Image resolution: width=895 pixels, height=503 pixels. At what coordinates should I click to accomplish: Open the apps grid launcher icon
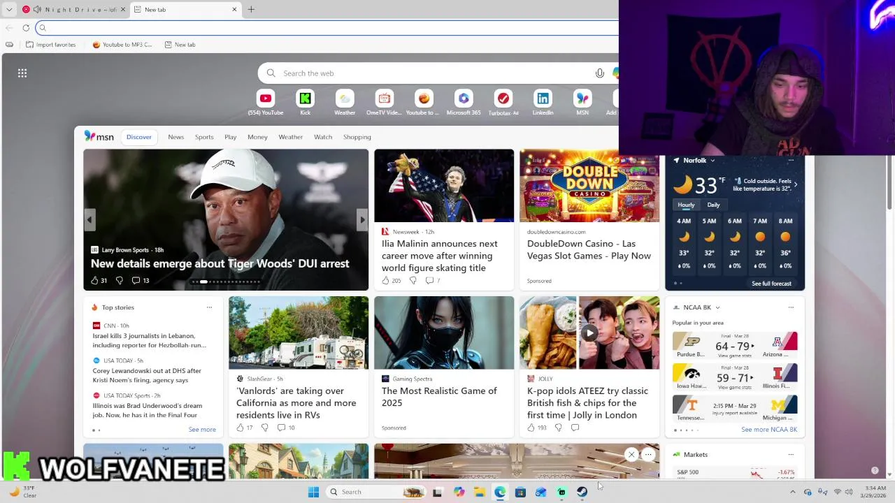tap(22, 73)
